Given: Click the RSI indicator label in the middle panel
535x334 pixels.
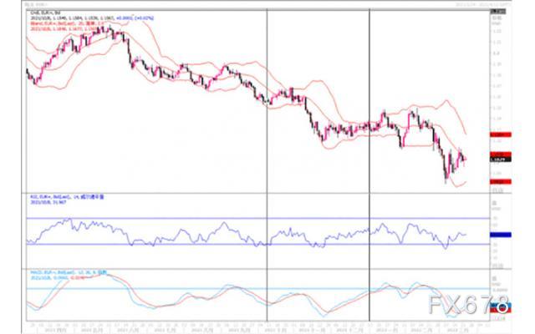Looking at the screenshot, I should [67, 197].
